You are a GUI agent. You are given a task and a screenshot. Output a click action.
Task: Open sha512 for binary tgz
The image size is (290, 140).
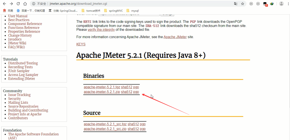[127, 87]
